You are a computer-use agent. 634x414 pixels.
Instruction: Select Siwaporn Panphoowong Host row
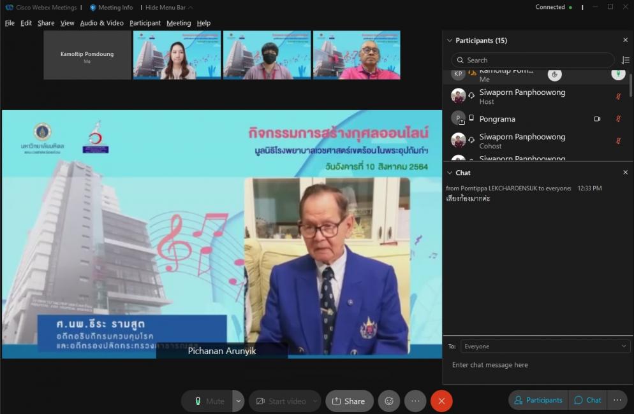tap(536, 97)
